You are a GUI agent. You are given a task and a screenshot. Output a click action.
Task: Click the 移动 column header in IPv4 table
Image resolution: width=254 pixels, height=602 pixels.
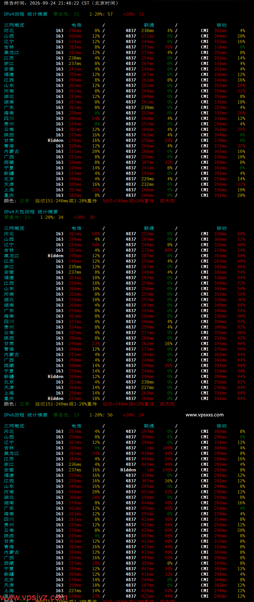[x=222, y=25]
